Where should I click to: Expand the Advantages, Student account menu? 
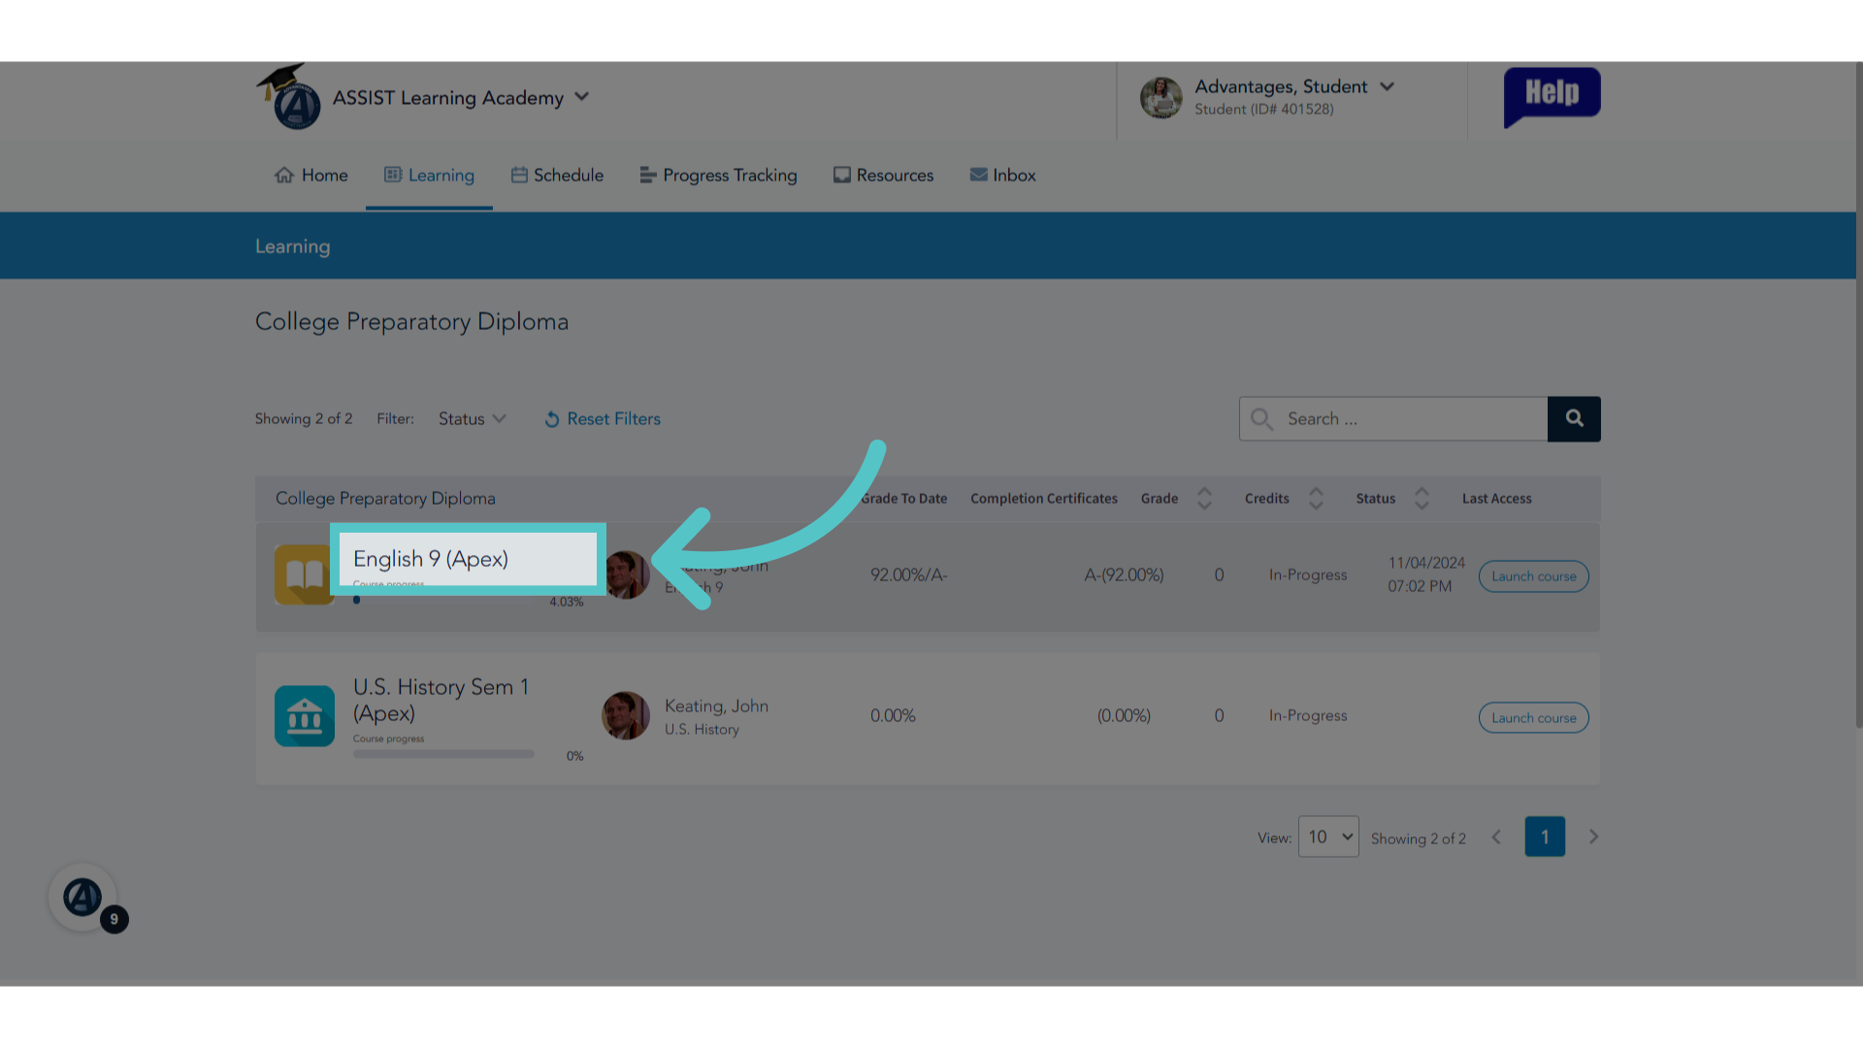(1388, 86)
